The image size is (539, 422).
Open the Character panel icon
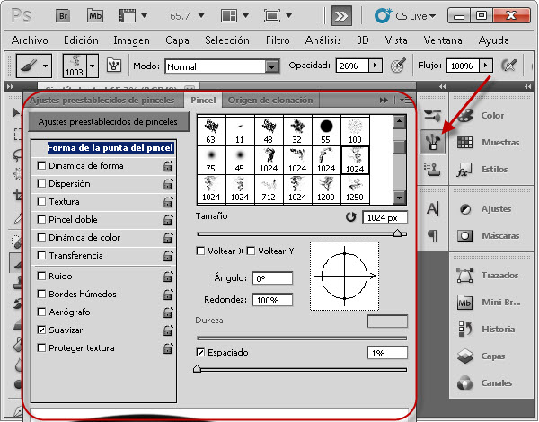point(433,208)
